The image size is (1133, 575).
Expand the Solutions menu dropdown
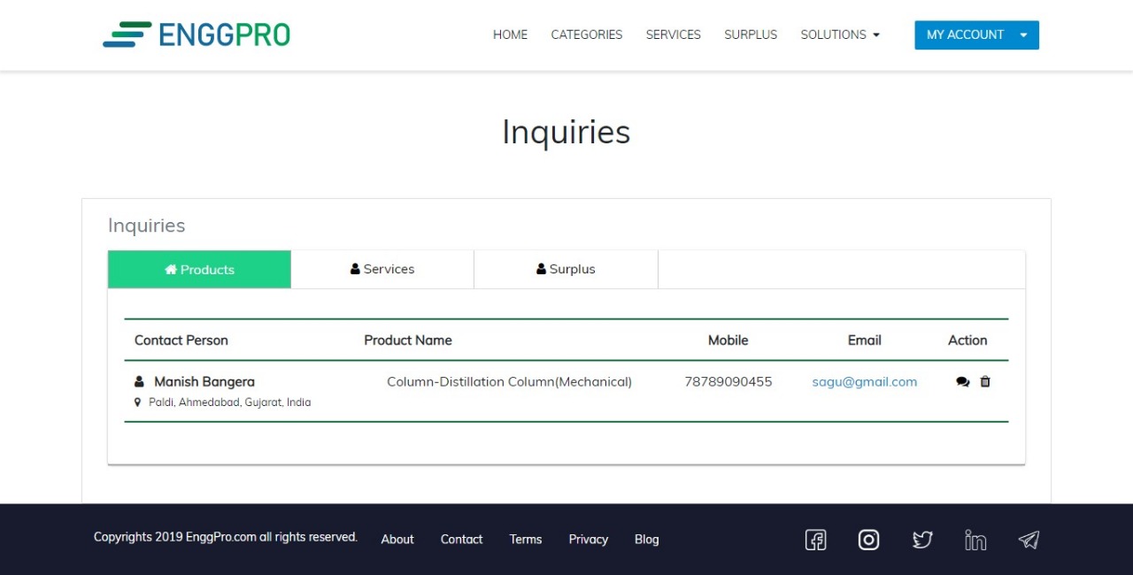click(x=840, y=35)
